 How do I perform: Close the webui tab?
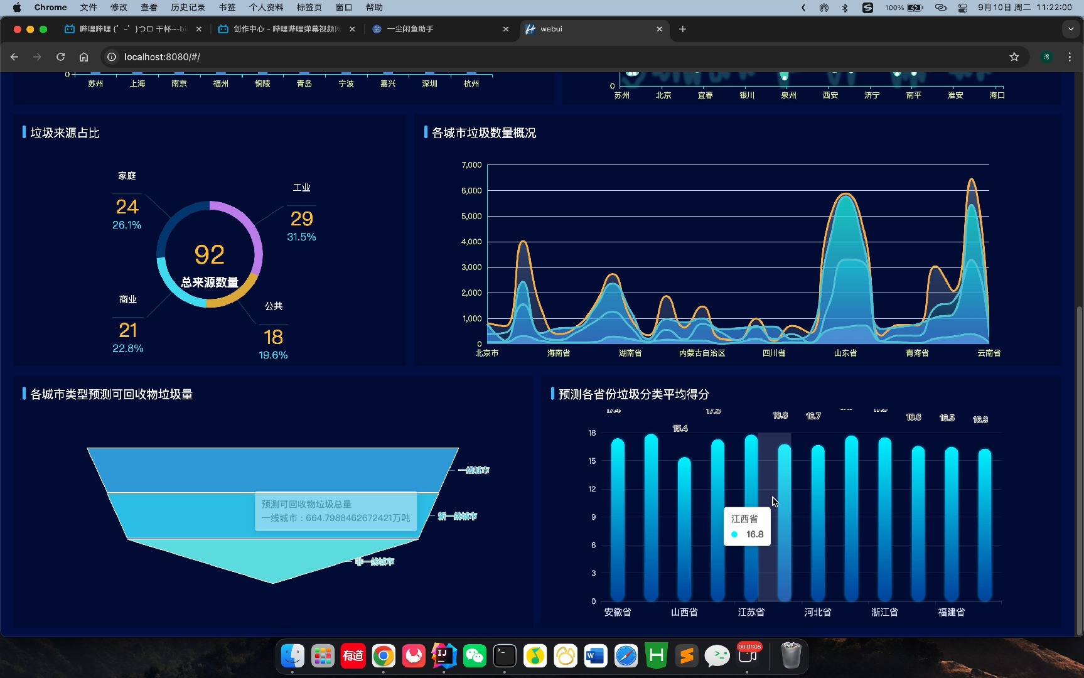(x=659, y=29)
